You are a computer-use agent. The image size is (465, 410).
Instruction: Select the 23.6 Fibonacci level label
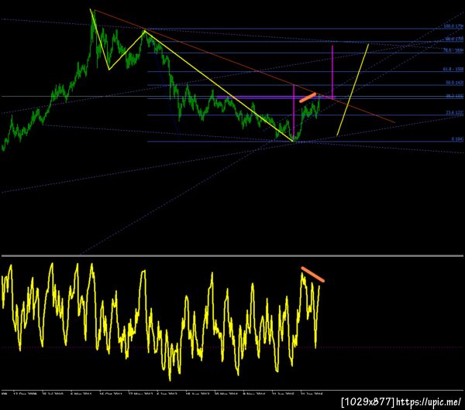click(454, 113)
